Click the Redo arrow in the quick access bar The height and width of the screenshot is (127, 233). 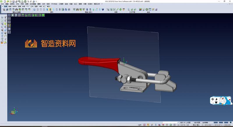click(x=31, y=1)
